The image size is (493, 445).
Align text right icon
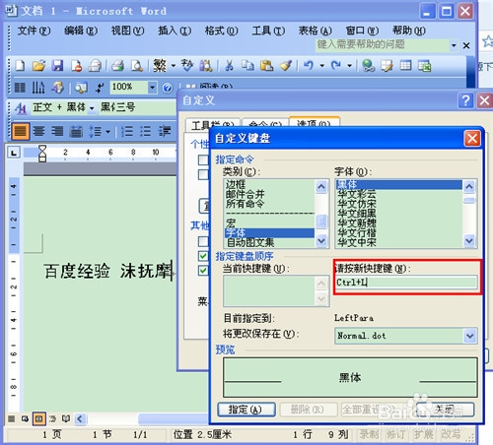57,131
